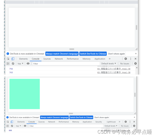Viewport: 156px width, 137px height.
Task: Open Performance tab in lower DevTools
Action: pos(64,122)
